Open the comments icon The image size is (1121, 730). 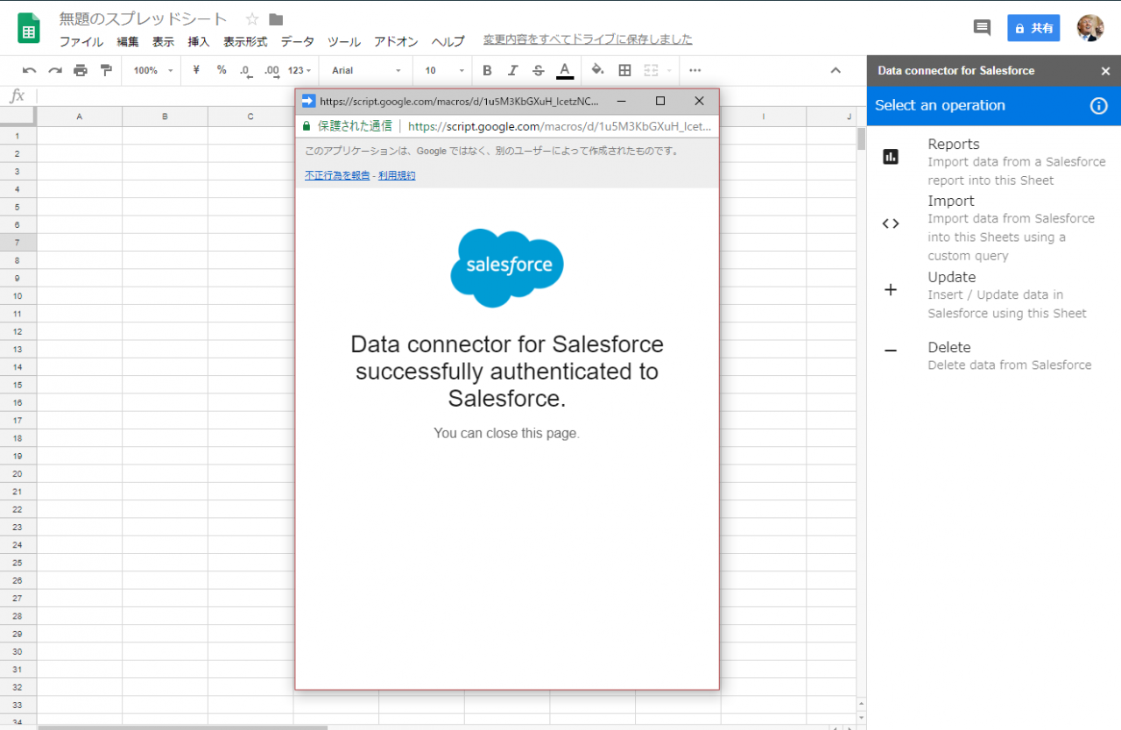(x=982, y=27)
